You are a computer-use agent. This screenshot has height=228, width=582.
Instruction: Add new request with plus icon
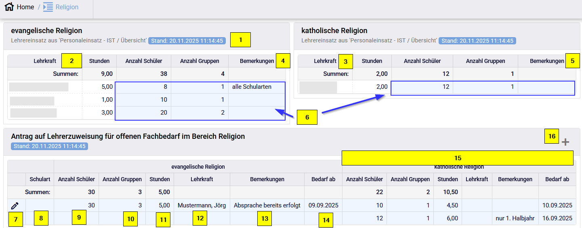click(x=565, y=142)
